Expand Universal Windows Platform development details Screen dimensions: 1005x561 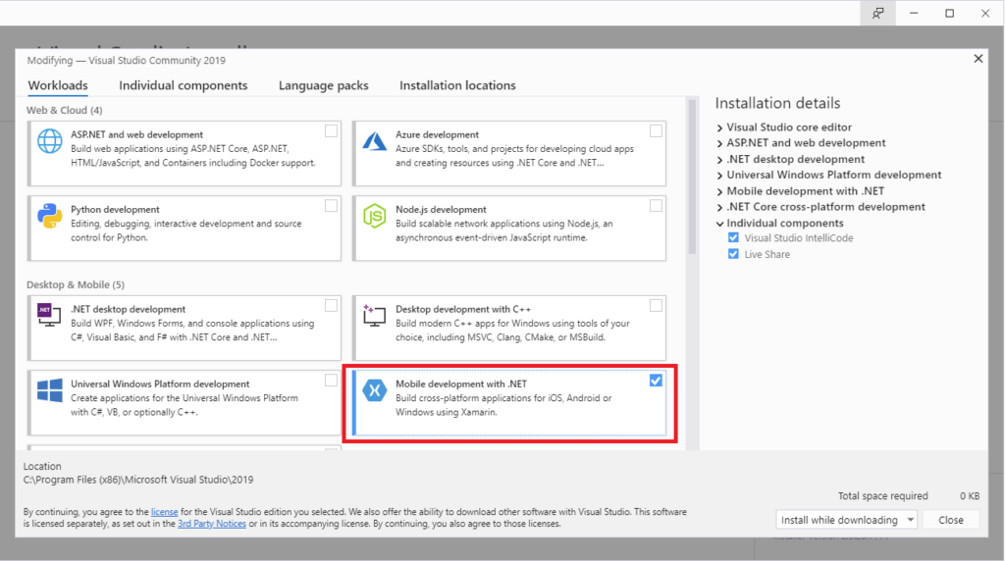(x=719, y=176)
